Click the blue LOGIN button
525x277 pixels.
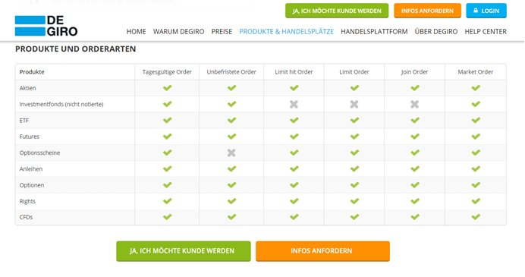tap(486, 11)
